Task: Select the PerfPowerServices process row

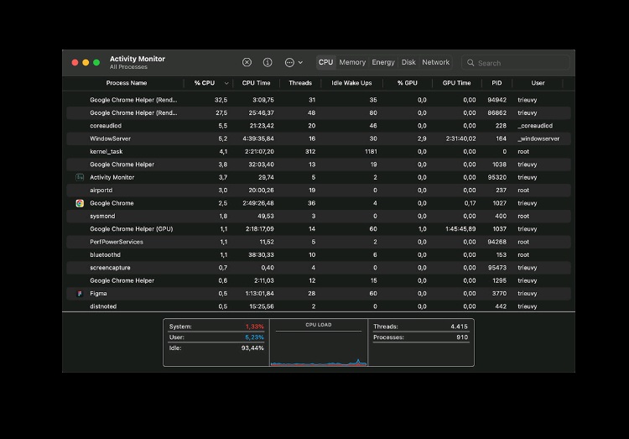Action: point(319,242)
